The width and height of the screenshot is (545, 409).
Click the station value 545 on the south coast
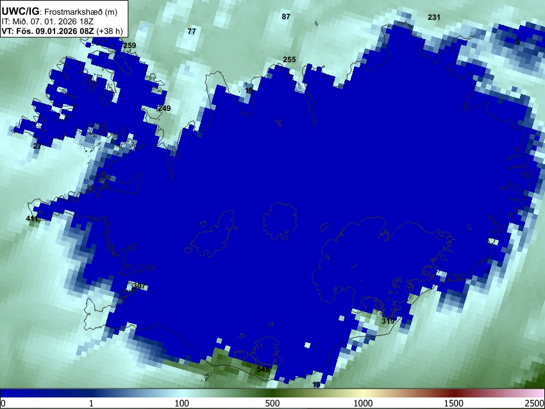pos(263,369)
